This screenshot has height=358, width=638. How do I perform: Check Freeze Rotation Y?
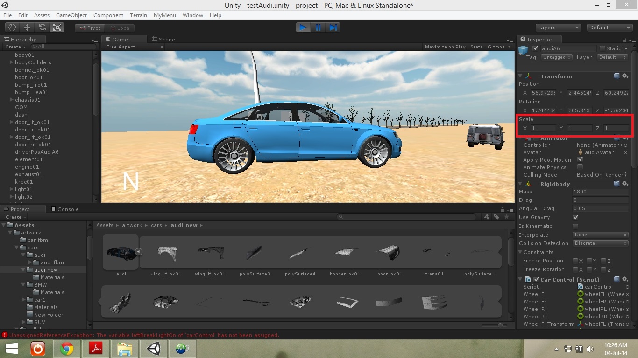click(589, 269)
